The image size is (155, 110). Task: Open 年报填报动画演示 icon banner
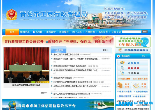click(x=133, y=50)
